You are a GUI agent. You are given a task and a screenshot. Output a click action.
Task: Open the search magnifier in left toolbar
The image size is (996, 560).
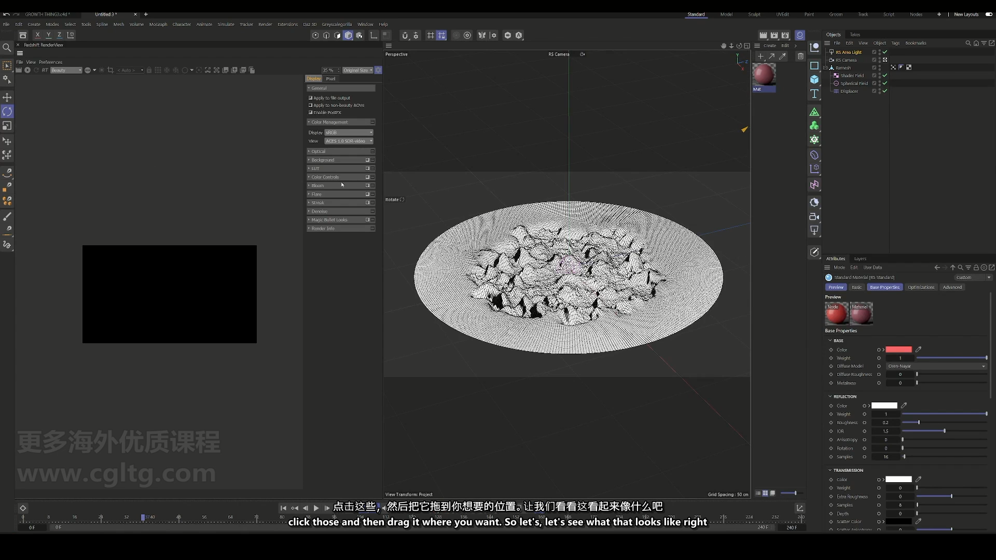tap(7, 48)
